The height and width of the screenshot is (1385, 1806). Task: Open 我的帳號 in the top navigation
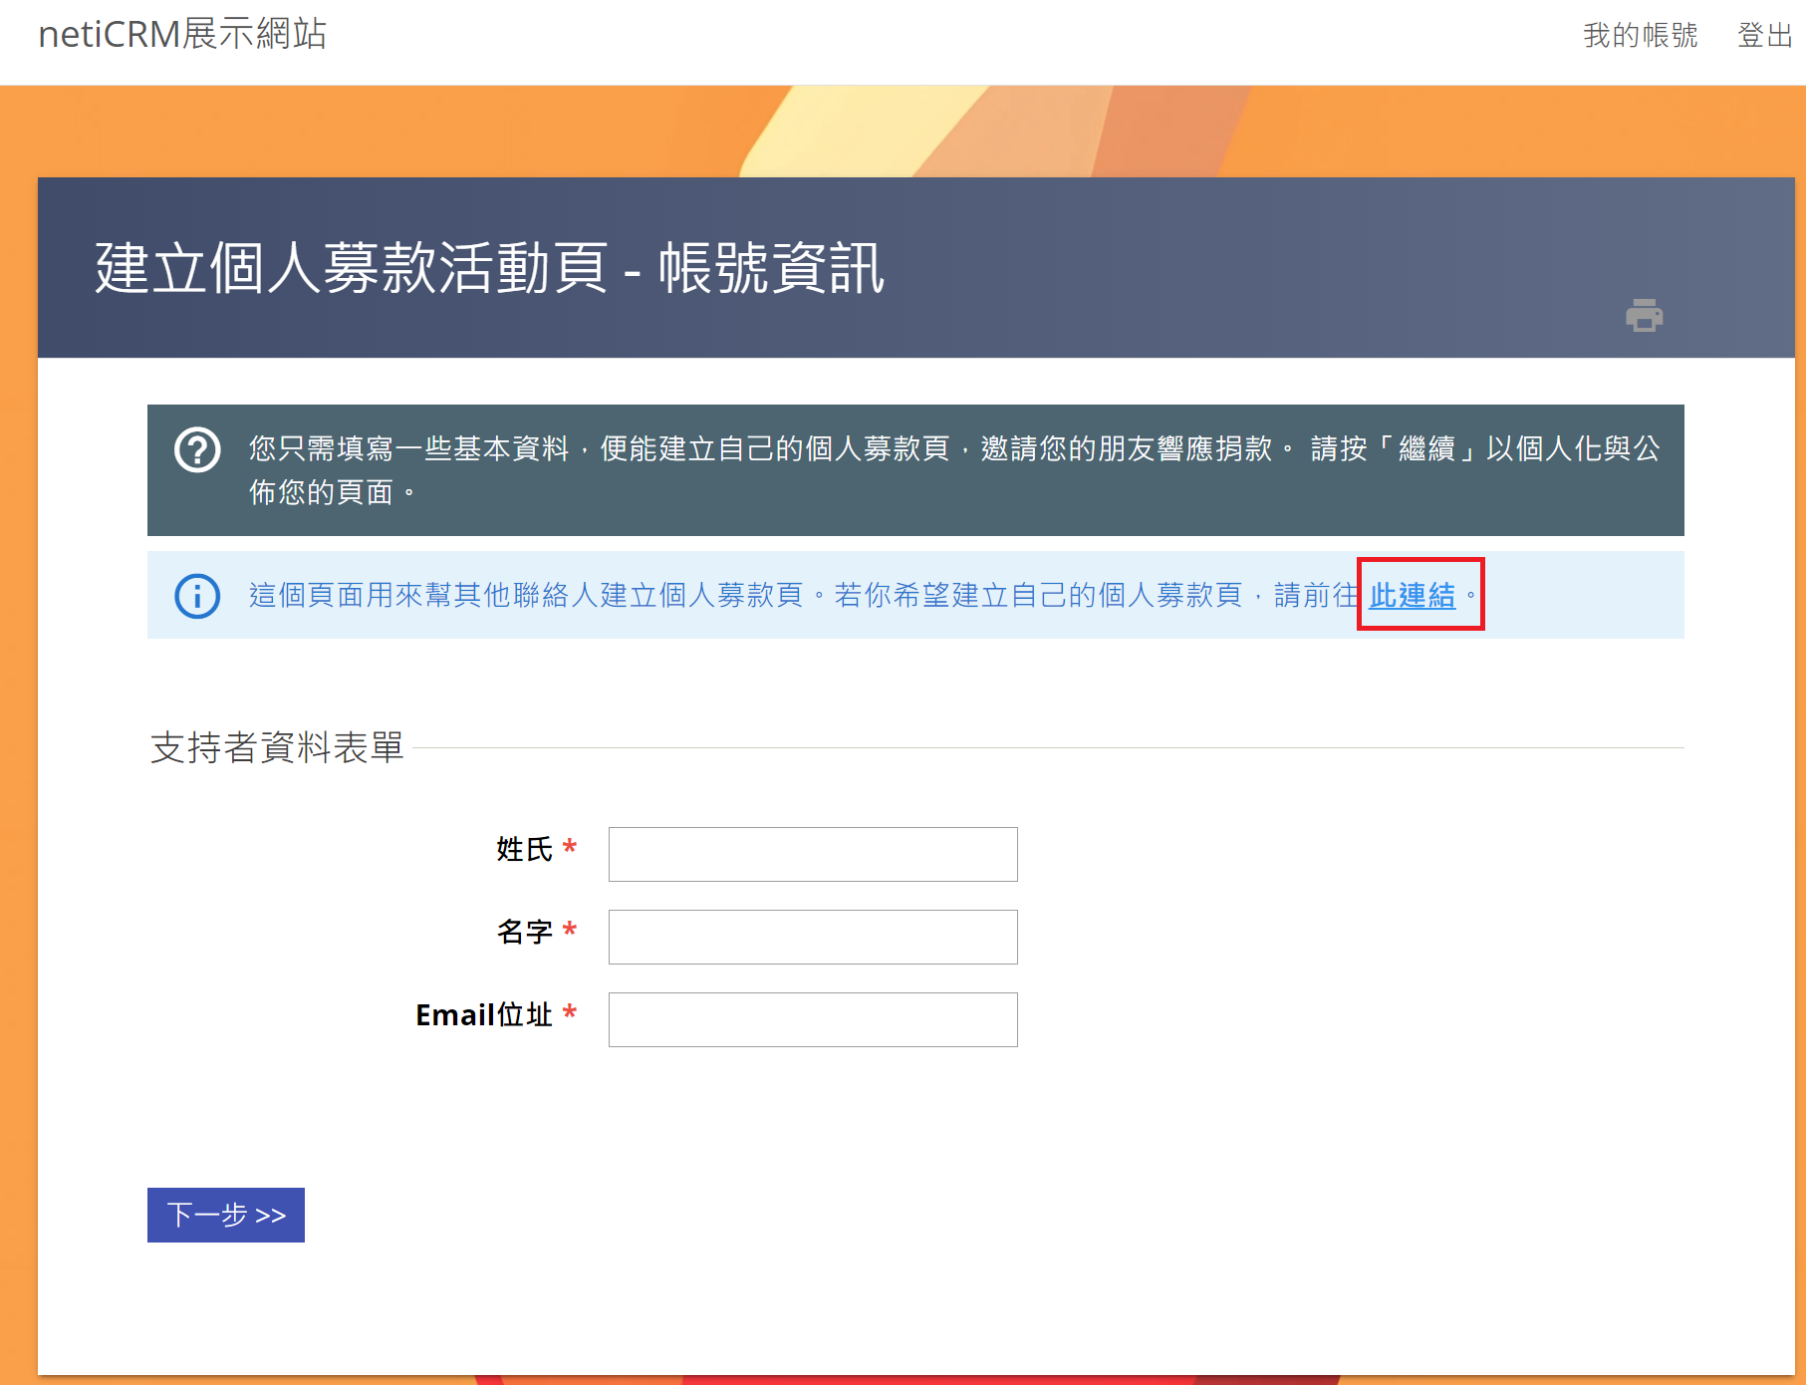(x=1641, y=35)
